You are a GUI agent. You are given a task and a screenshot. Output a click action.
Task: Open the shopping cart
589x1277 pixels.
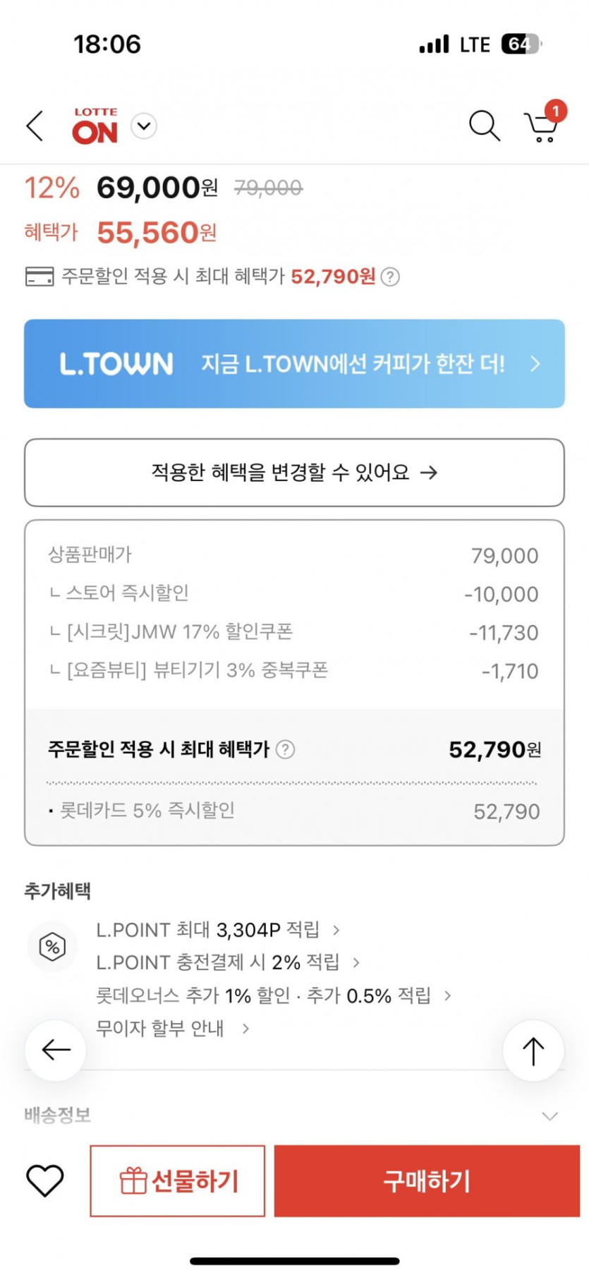click(x=542, y=126)
